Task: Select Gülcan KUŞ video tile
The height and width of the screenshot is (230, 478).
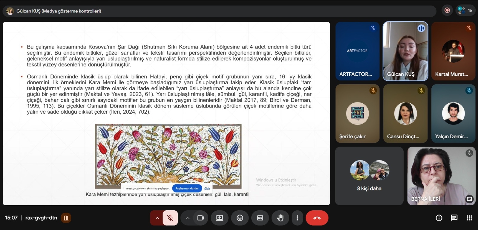Action: (x=405, y=51)
